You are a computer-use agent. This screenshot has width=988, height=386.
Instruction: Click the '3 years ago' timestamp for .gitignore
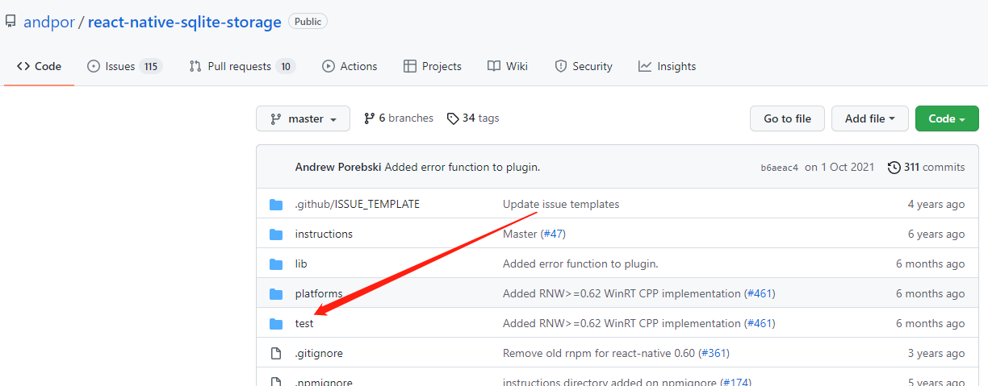point(936,353)
